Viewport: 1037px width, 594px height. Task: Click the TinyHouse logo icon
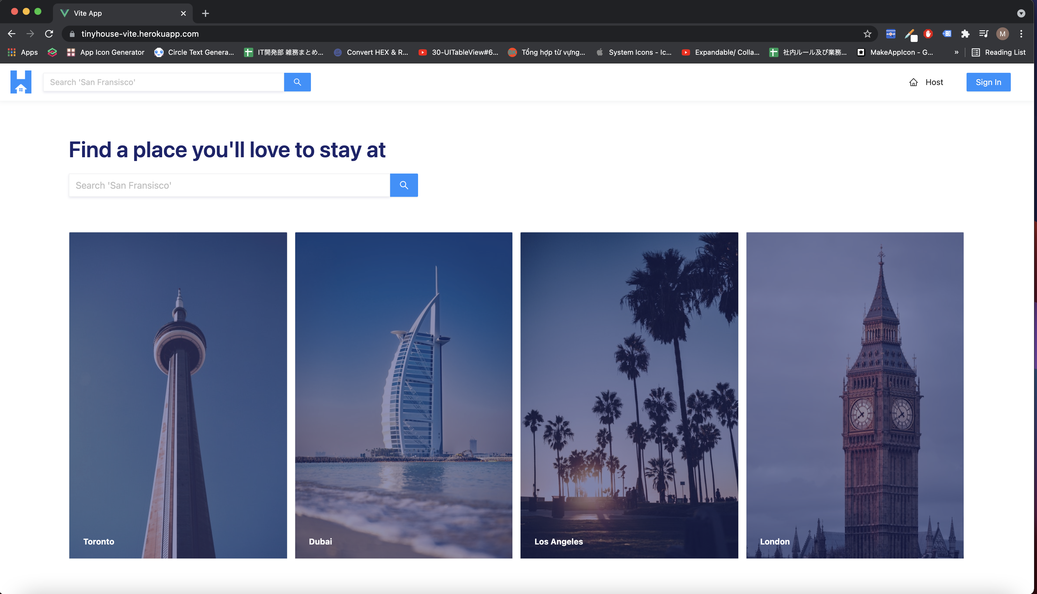click(21, 82)
